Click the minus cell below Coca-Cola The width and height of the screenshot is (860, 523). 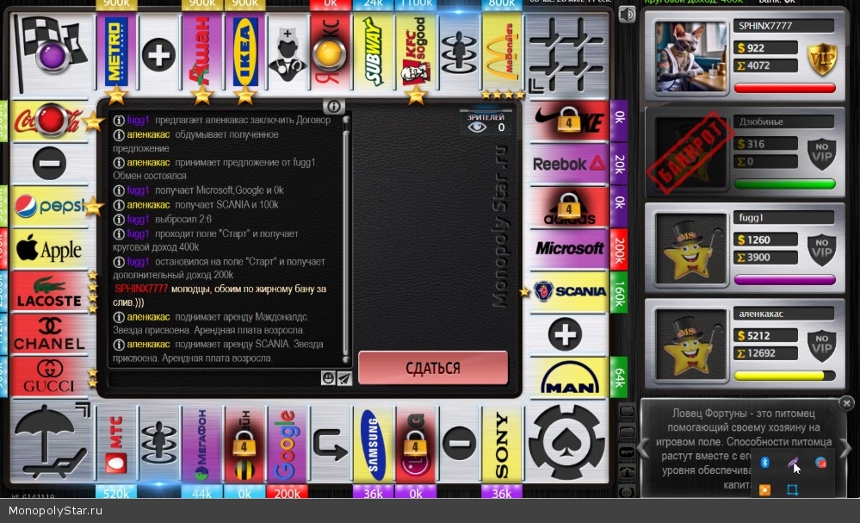49,163
